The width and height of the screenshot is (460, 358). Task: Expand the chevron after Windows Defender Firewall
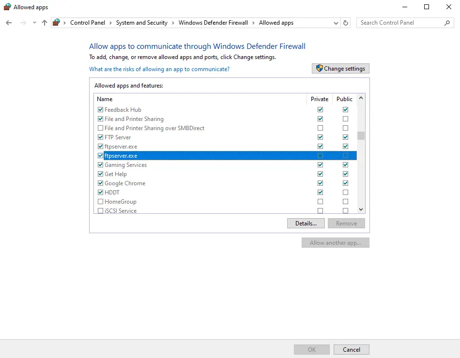(x=253, y=23)
